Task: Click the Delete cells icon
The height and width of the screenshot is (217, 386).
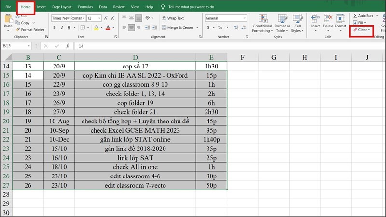Action: click(328, 18)
